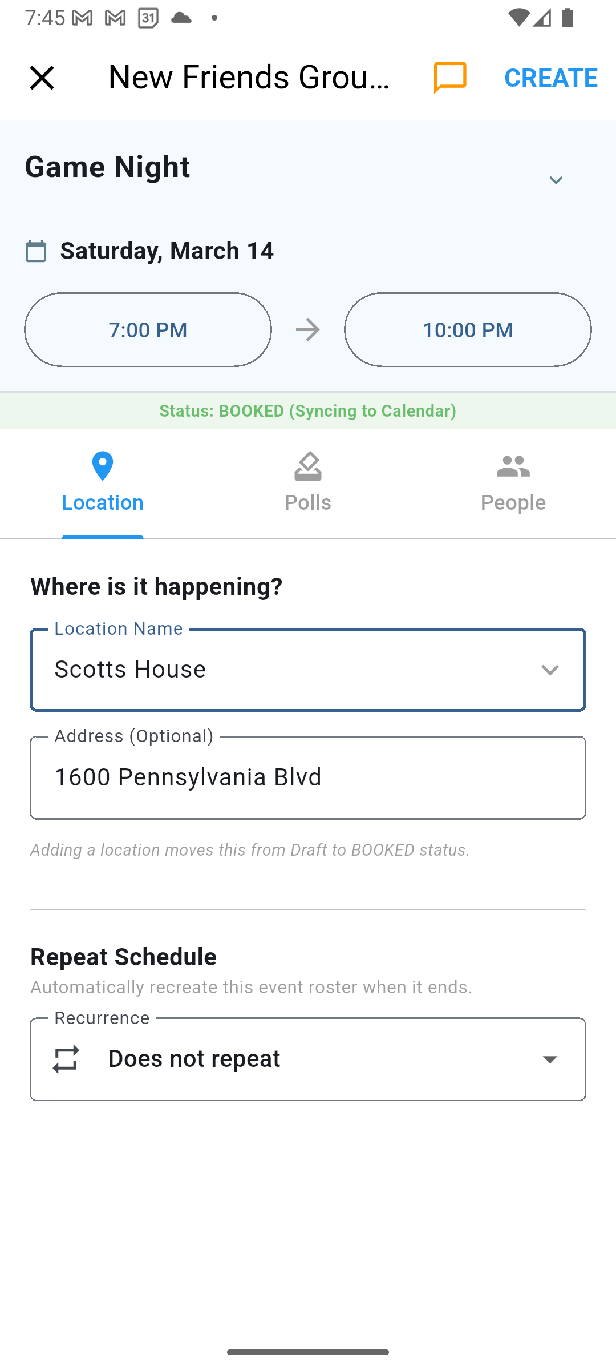
Task: Set the 10:00 PM end time
Action: point(468,330)
